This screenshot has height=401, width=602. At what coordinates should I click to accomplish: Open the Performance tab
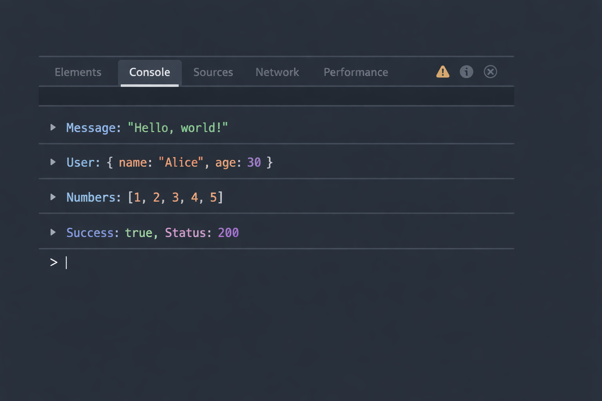pyautogui.click(x=355, y=72)
